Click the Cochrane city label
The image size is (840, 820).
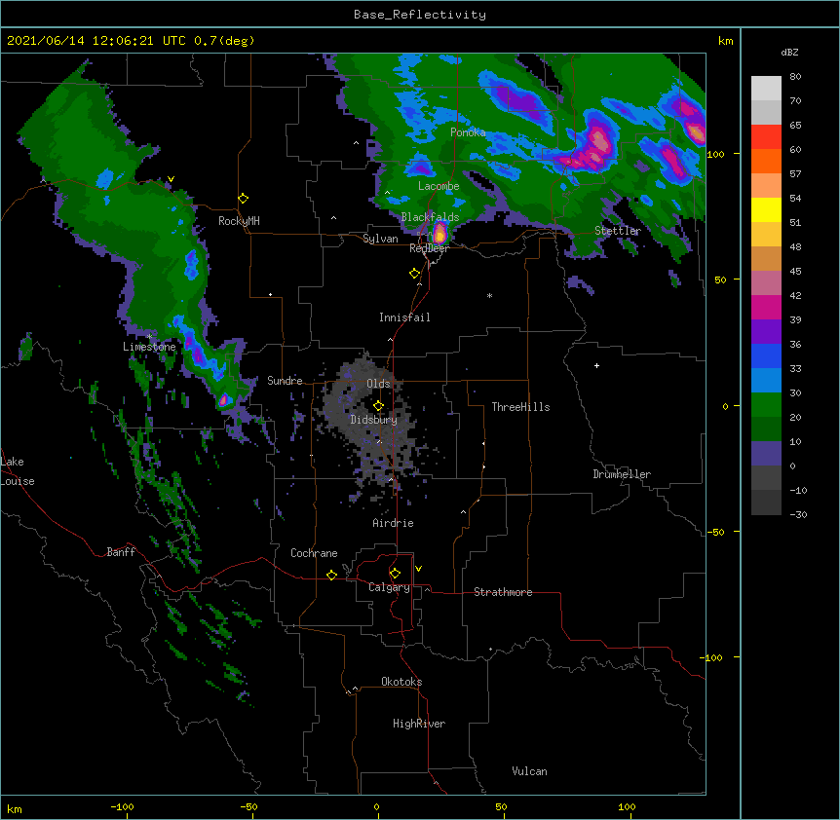314,553
